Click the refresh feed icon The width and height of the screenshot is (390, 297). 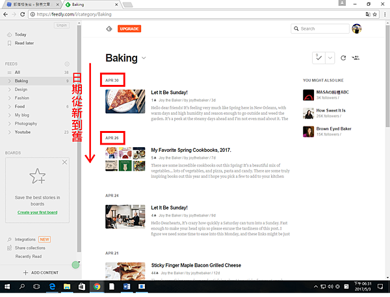(x=343, y=58)
